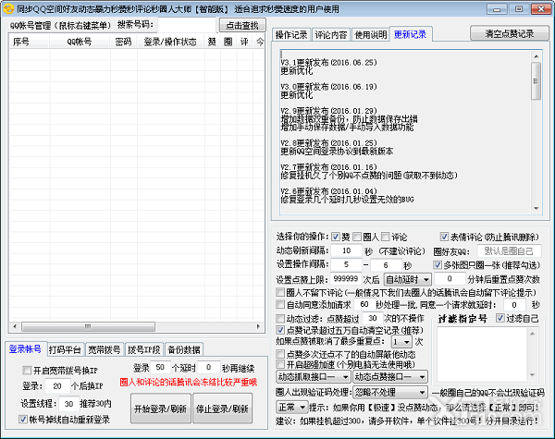Enable the 评论 operation checkbox
The width and height of the screenshot is (555, 439).
[x=386, y=237]
